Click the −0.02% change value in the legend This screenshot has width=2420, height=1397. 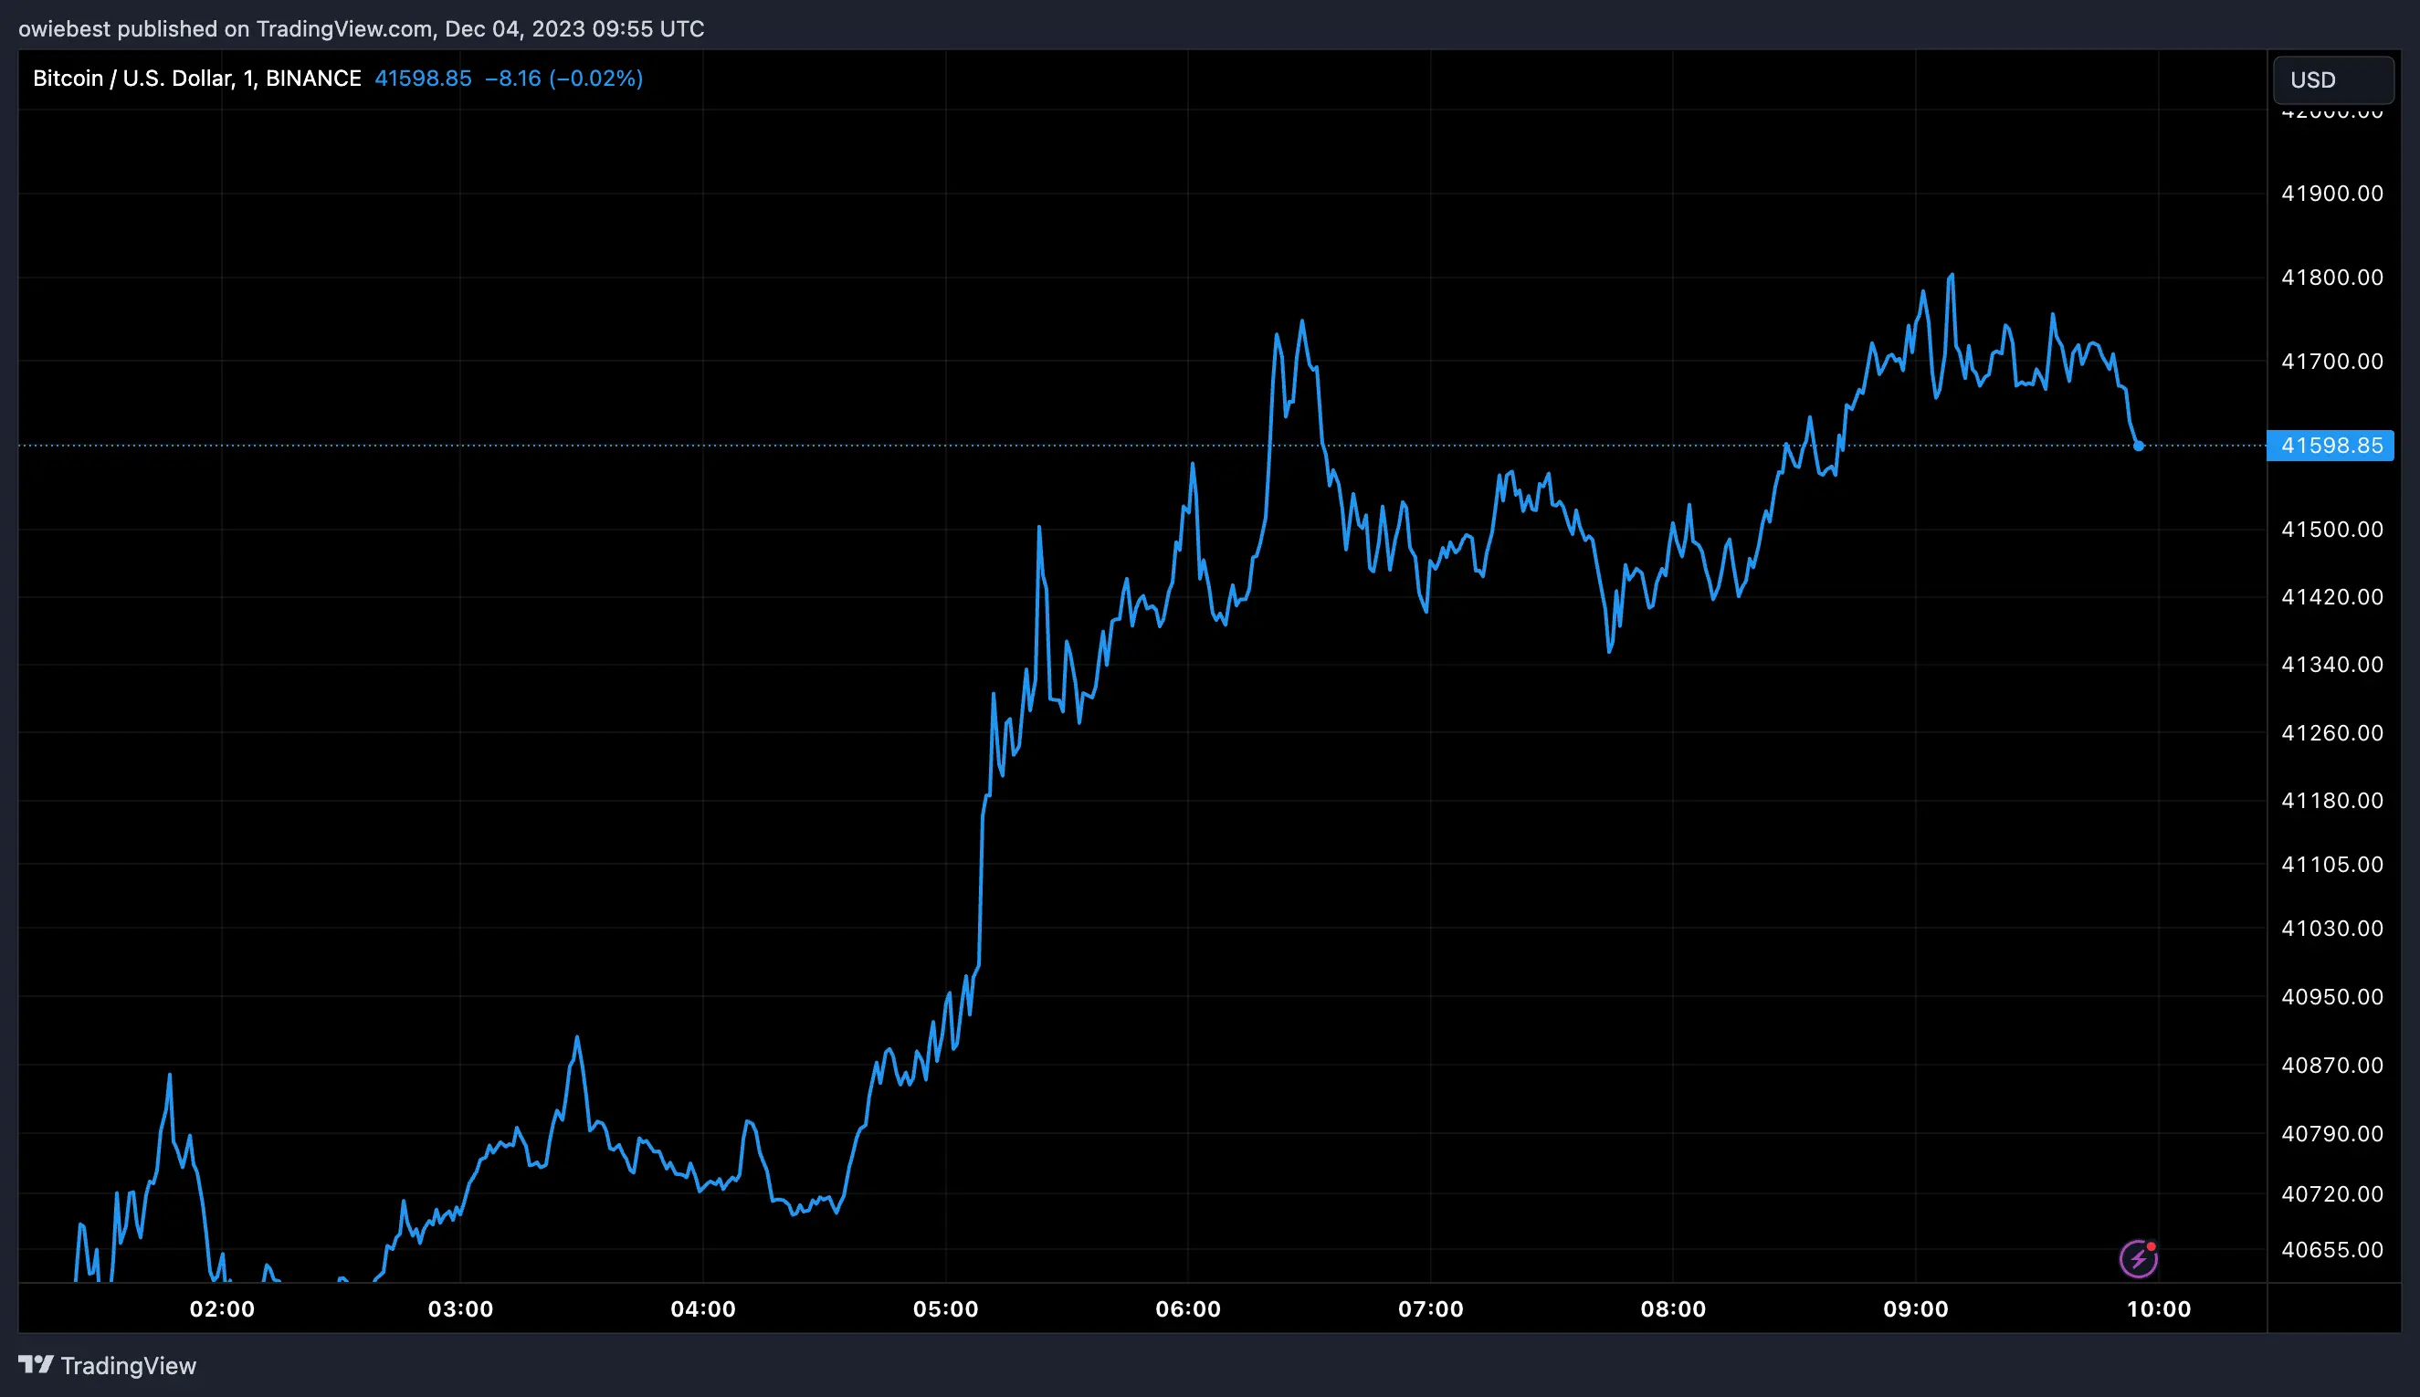tap(597, 79)
